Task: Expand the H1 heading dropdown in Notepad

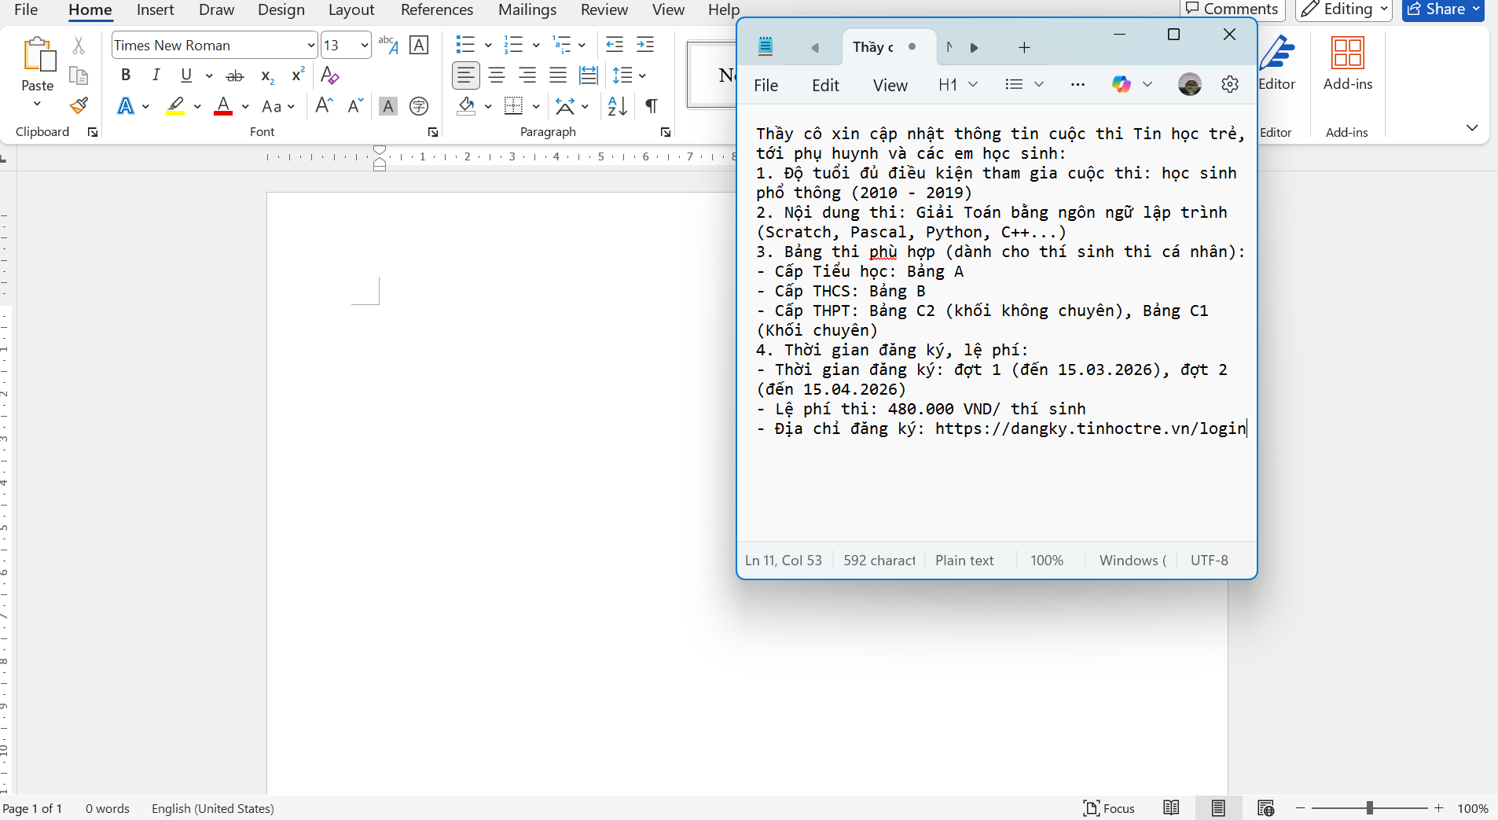Action: pyautogui.click(x=973, y=85)
